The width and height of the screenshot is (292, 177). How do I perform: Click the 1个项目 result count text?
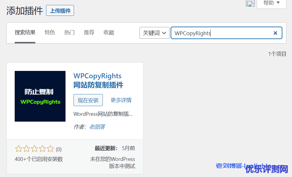[277, 54]
